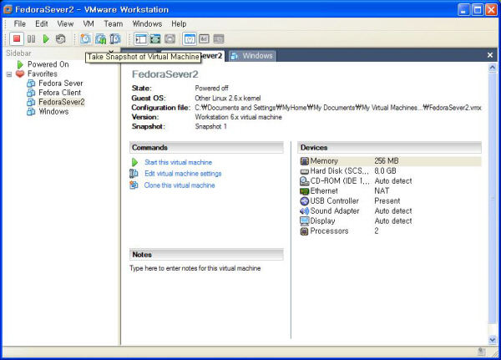Click the Full Screen toolbar icon
Screen dimensions: 501x360
click(x=170, y=39)
